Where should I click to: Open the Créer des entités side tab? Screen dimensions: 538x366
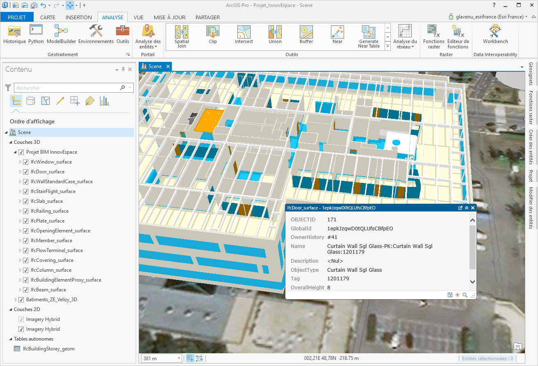(x=531, y=148)
